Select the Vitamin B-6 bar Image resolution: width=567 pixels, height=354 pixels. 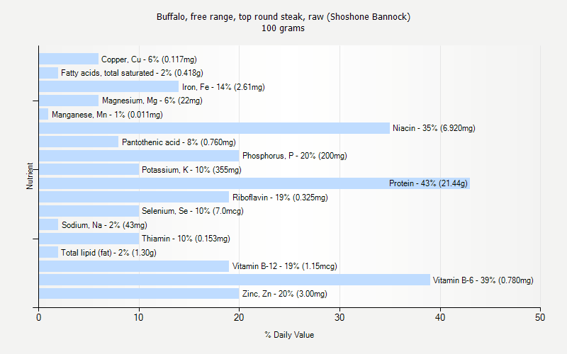(x=234, y=280)
